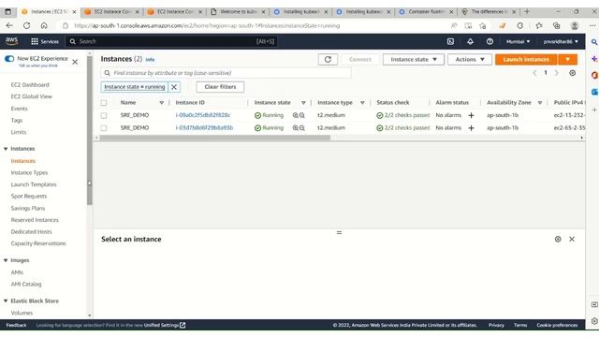Sort by Name column arrow
The image size is (599, 337).
tap(161, 103)
